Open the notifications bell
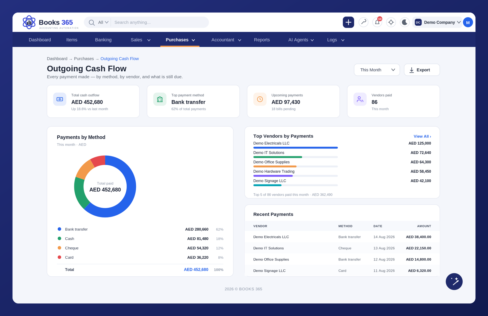488x316 pixels. click(x=377, y=22)
